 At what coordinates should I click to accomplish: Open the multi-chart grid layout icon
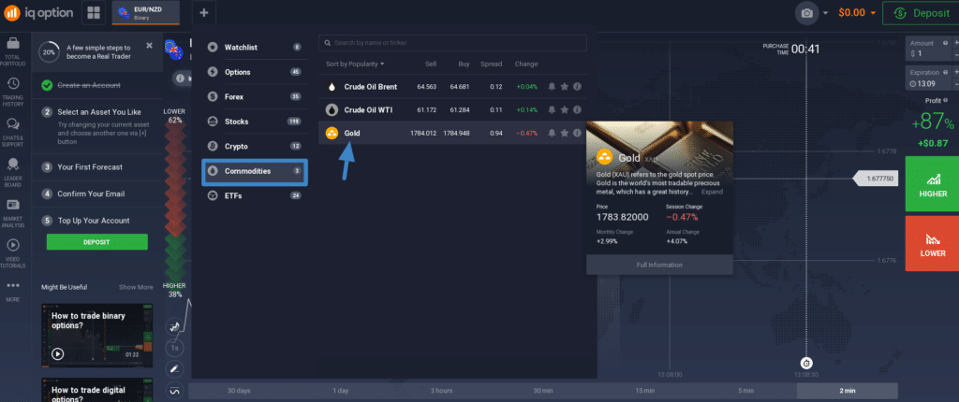pos(94,12)
